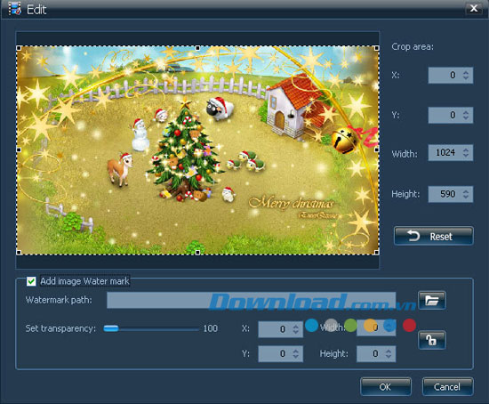
Task: Increase the crop Height with its up arrow
Action: tap(466, 190)
